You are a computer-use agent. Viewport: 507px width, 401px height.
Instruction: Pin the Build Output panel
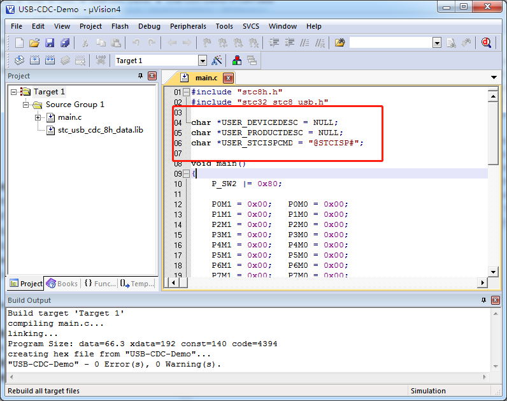coord(483,300)
